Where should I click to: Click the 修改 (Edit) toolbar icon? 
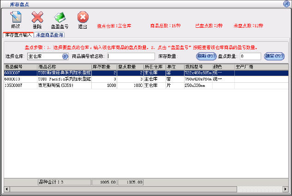pos(16,18)
